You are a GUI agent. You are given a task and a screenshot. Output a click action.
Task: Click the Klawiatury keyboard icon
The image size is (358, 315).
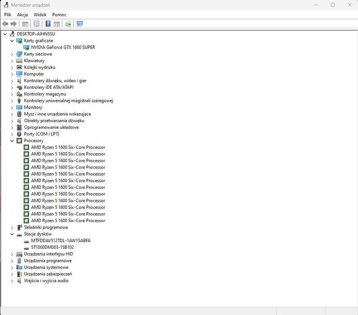pos(19,61)
